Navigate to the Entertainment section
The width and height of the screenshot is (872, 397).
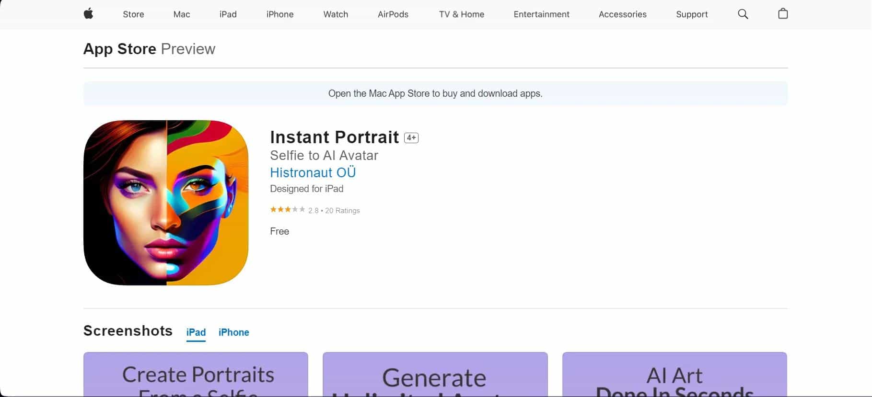[x=541, y=14]
